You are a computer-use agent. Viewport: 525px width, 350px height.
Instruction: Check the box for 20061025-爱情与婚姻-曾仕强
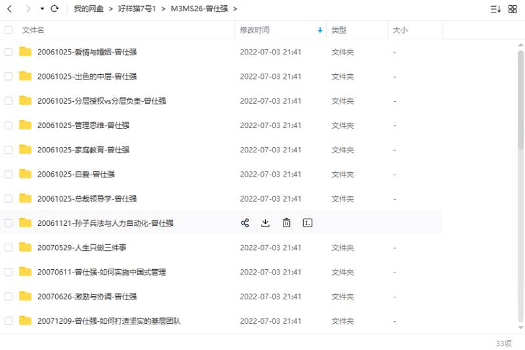(9, 52)
